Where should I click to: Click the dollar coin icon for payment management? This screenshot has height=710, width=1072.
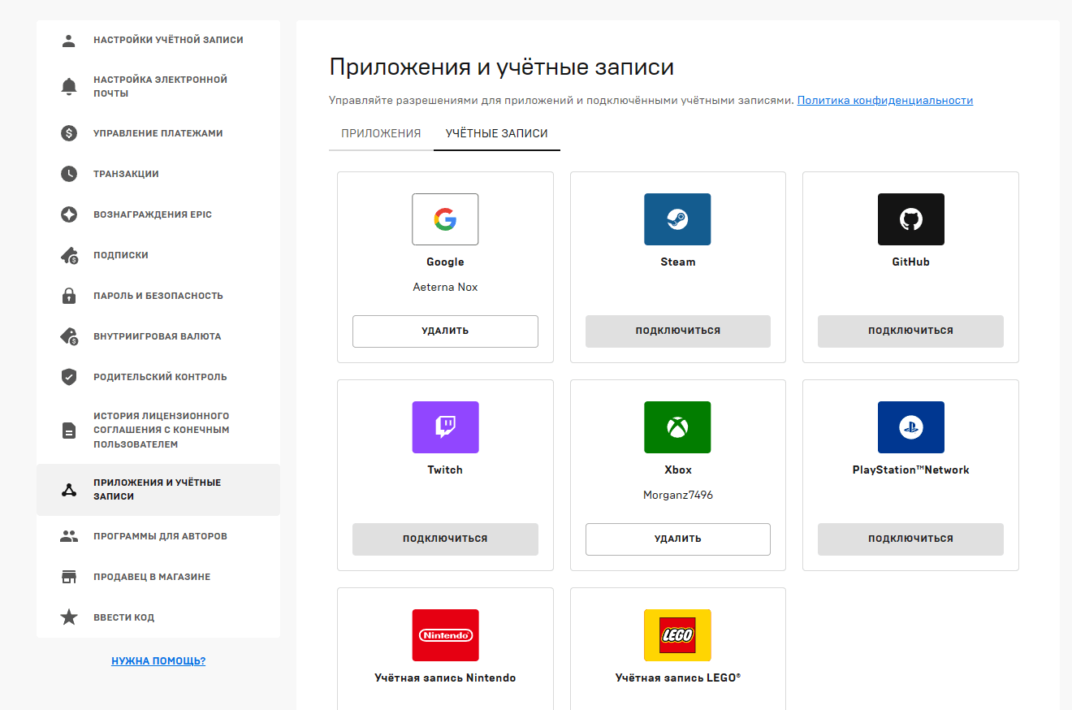(69, 133)
